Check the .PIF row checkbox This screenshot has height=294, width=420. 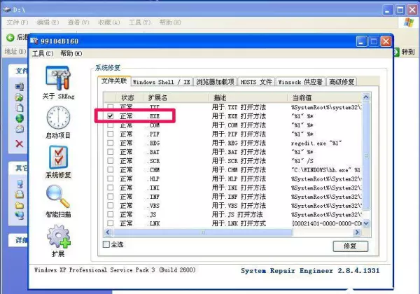pyautogui.click(x=110, y=134)
